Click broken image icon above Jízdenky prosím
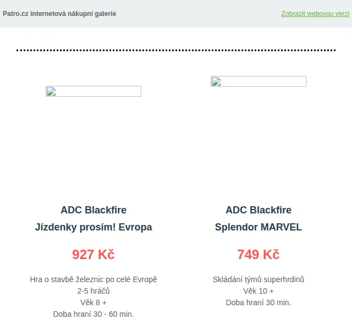The image size is (352, 330). tap(51, 91)
